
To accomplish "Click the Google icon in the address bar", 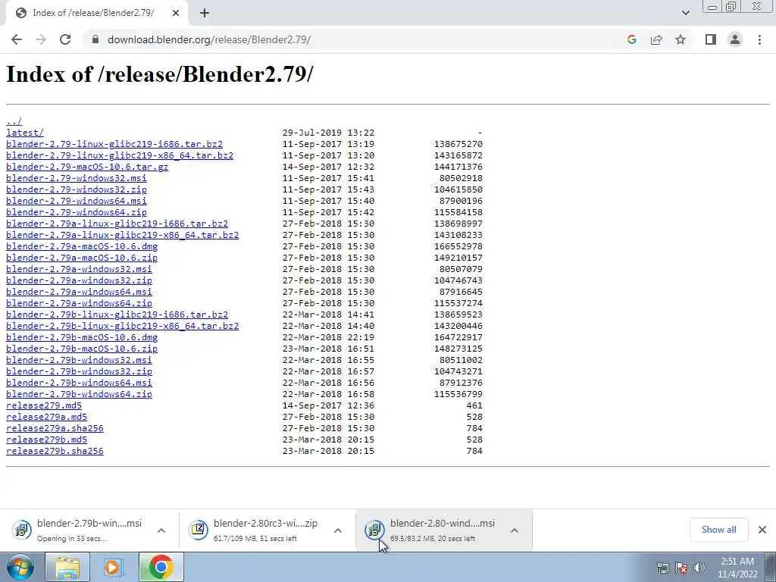I will coord(631,39).
